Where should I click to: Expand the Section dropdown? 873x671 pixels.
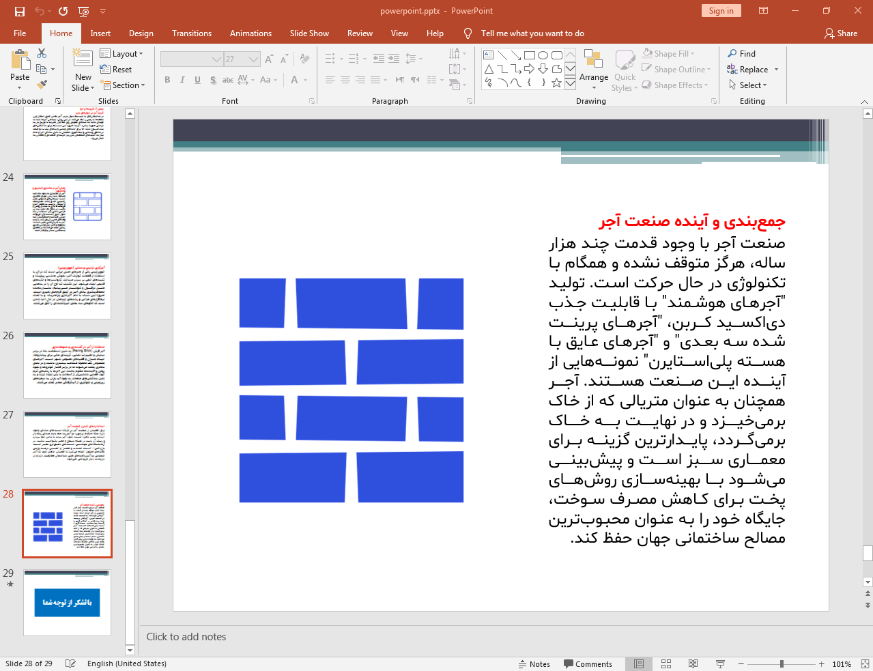pos(123,85)
